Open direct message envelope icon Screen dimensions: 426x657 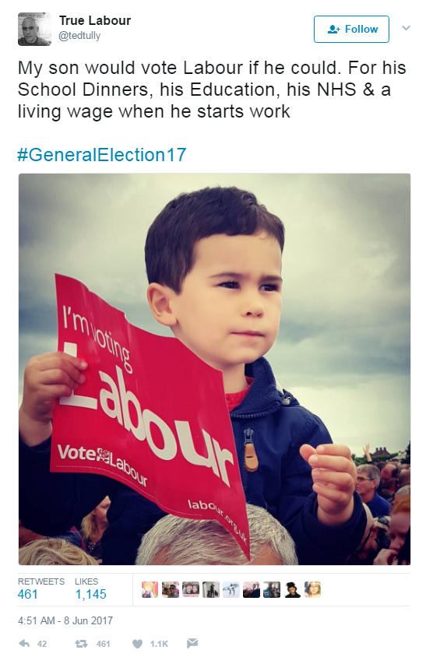point(192,643)
